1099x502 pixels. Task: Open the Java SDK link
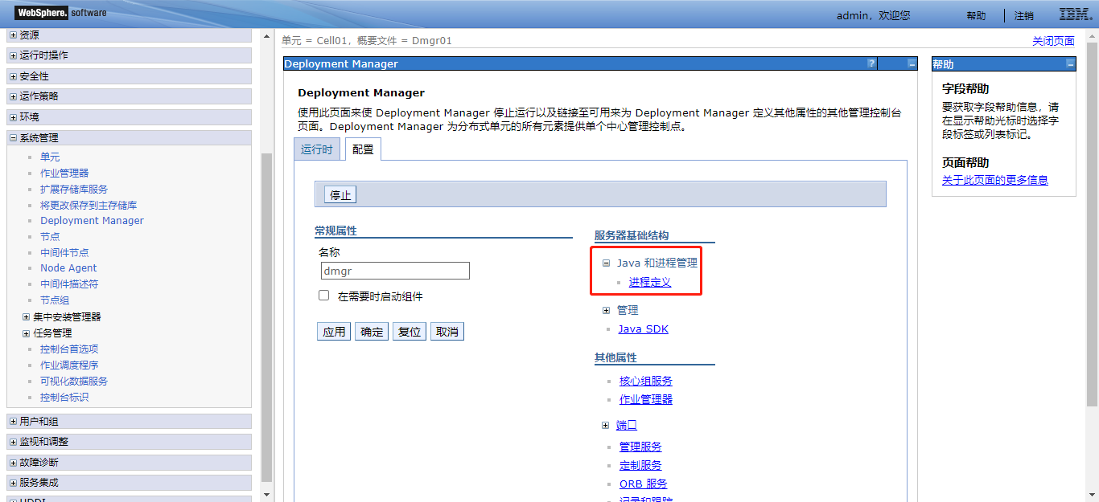pyautogui.click(x=643, y=329)
